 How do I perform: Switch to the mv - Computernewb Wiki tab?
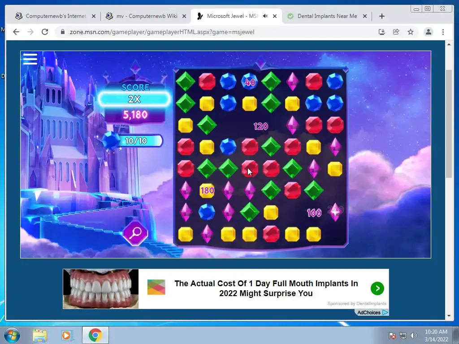[x=147, y=16]
